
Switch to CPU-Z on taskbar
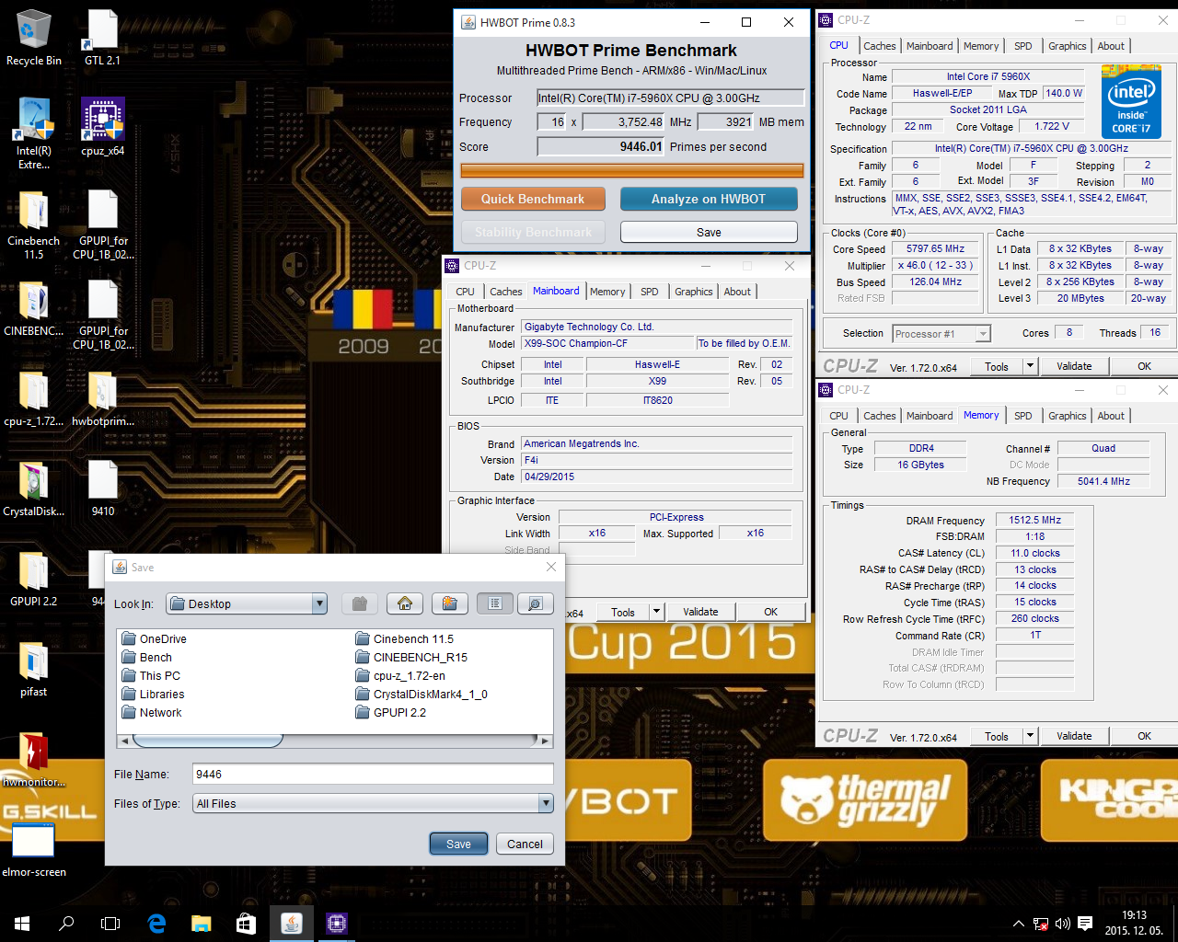click(x=336, y=923)
